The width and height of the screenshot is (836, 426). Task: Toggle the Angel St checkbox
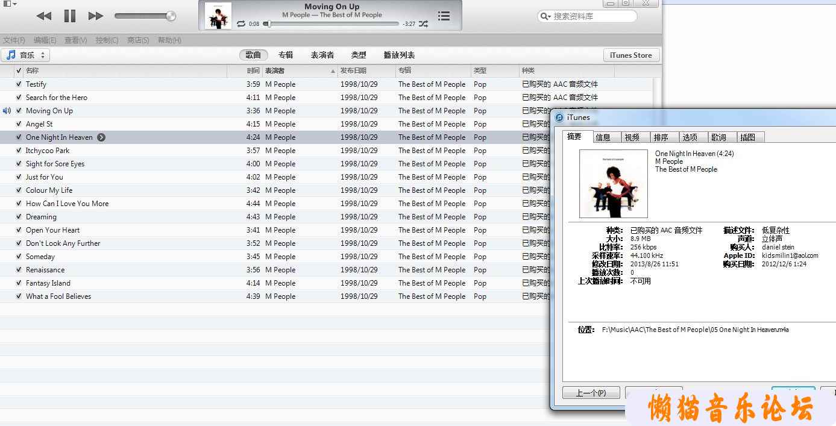[x=19, y=124]
